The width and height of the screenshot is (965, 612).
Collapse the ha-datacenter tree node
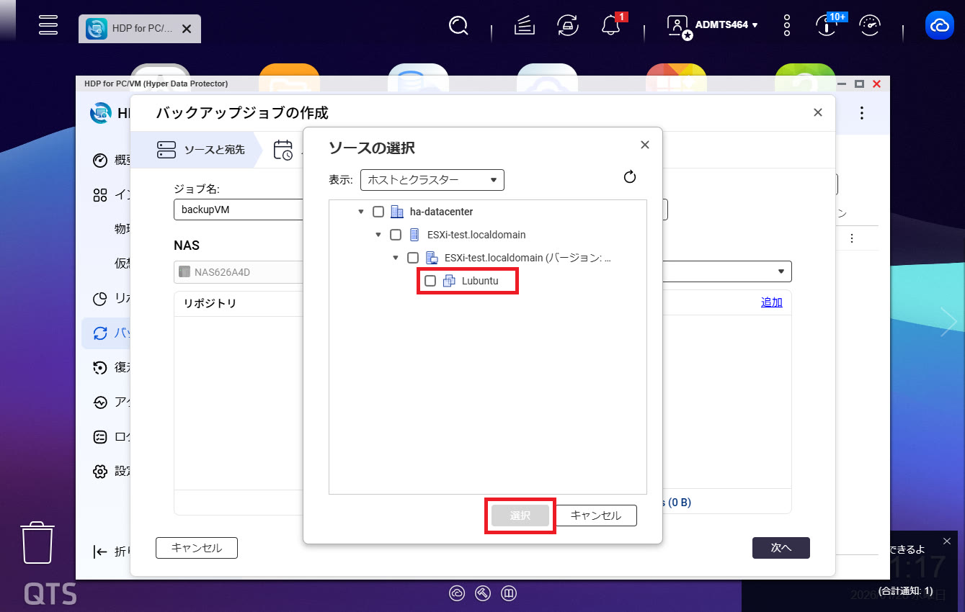[x=361, y=212]
